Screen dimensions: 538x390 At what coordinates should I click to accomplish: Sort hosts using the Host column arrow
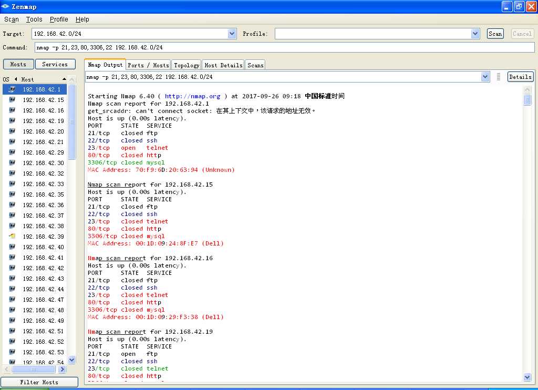pos(64,79)
